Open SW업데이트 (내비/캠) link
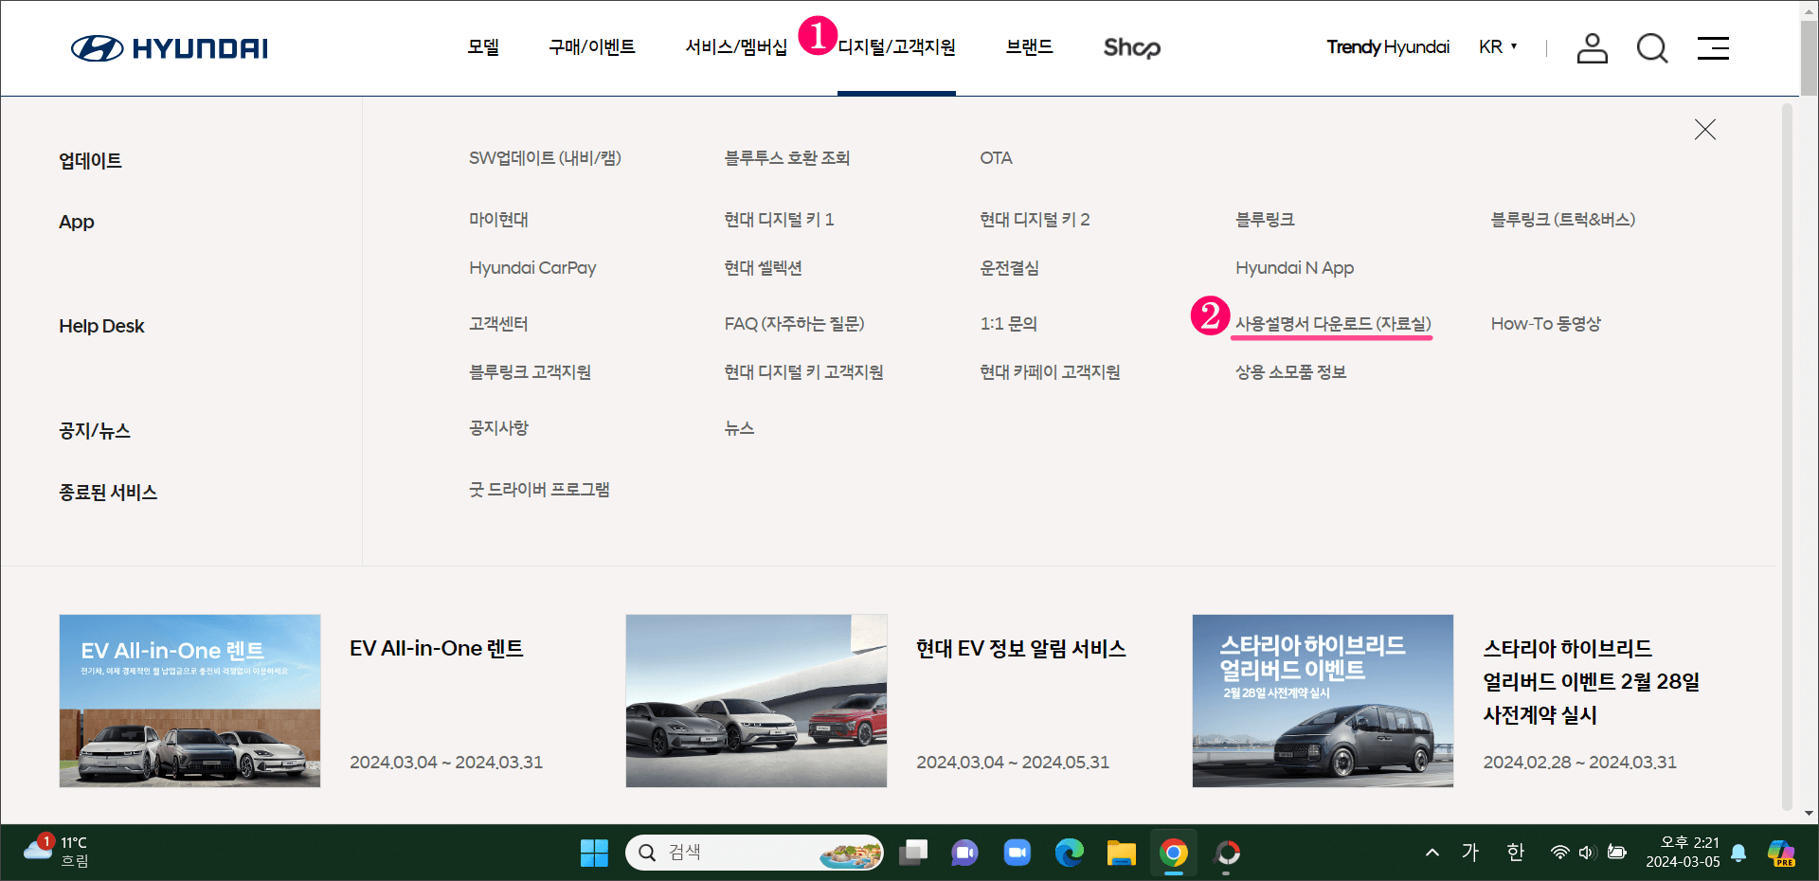This screenshot has height=881, width=1819. (x=545, y=158)
